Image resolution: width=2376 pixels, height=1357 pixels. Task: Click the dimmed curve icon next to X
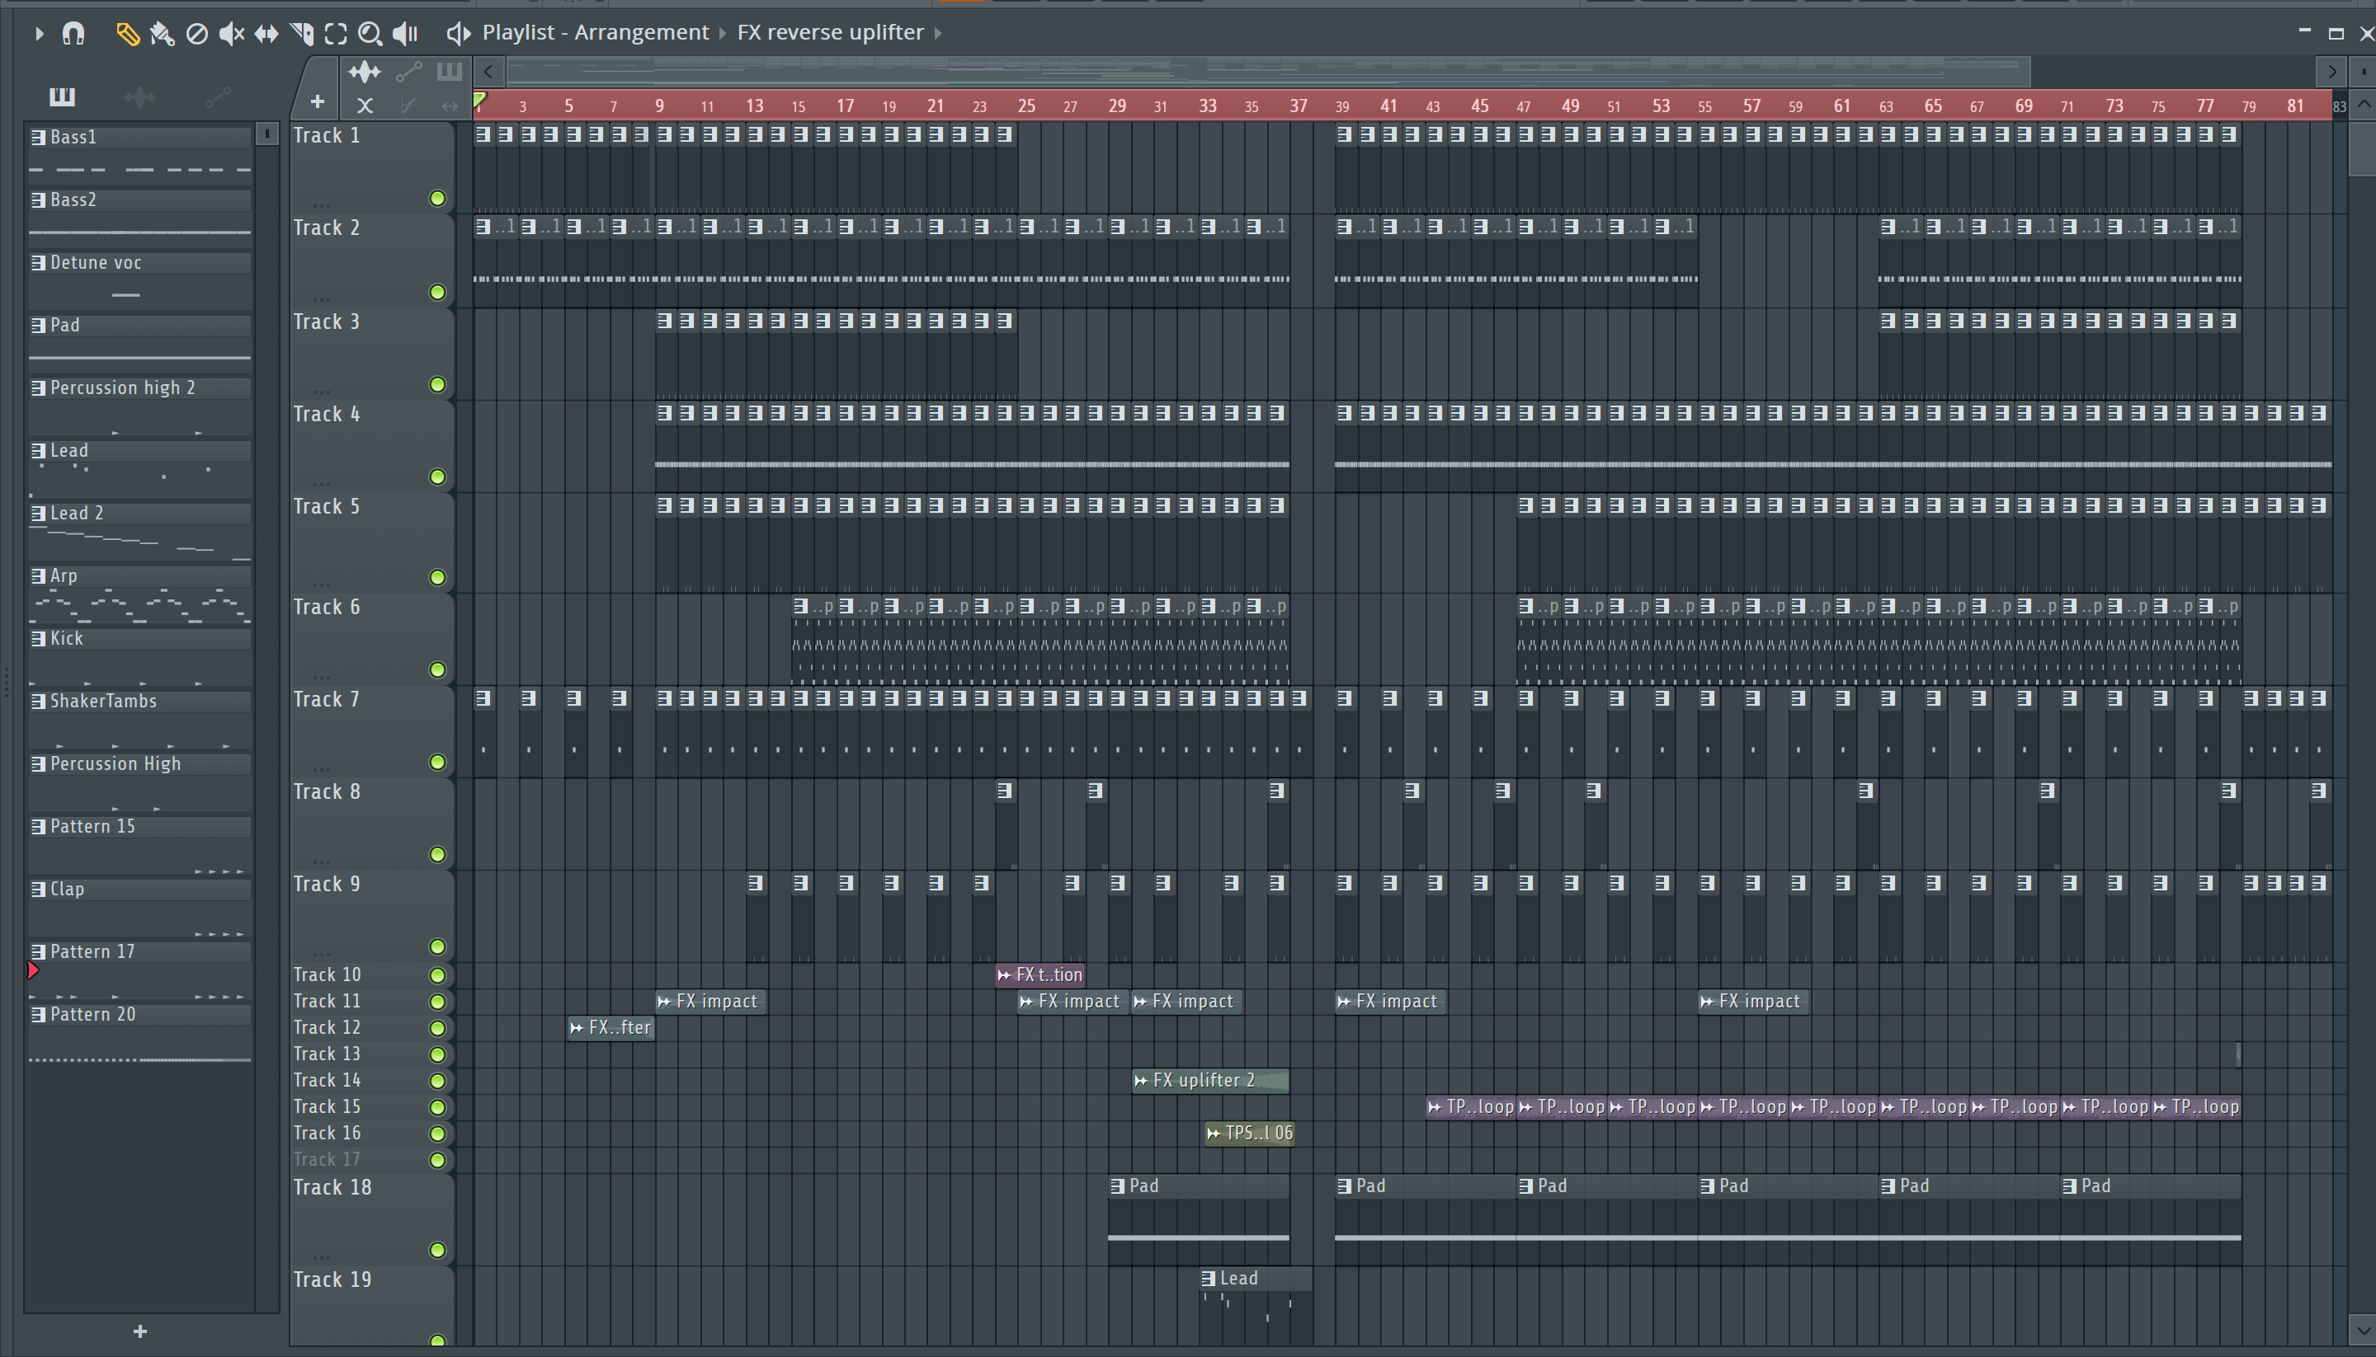[408, 106]
